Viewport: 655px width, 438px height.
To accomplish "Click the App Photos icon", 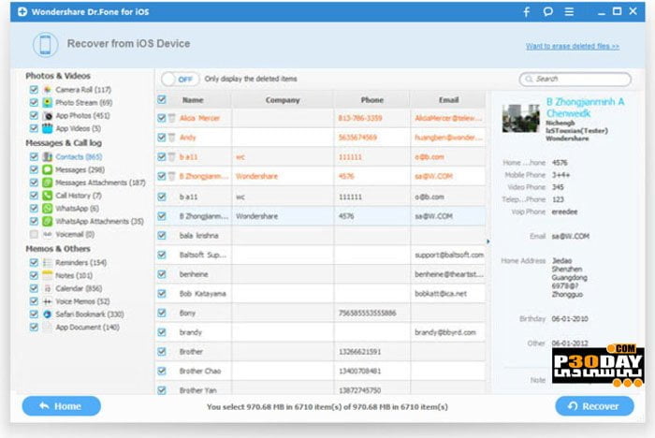I will (48, 115).
